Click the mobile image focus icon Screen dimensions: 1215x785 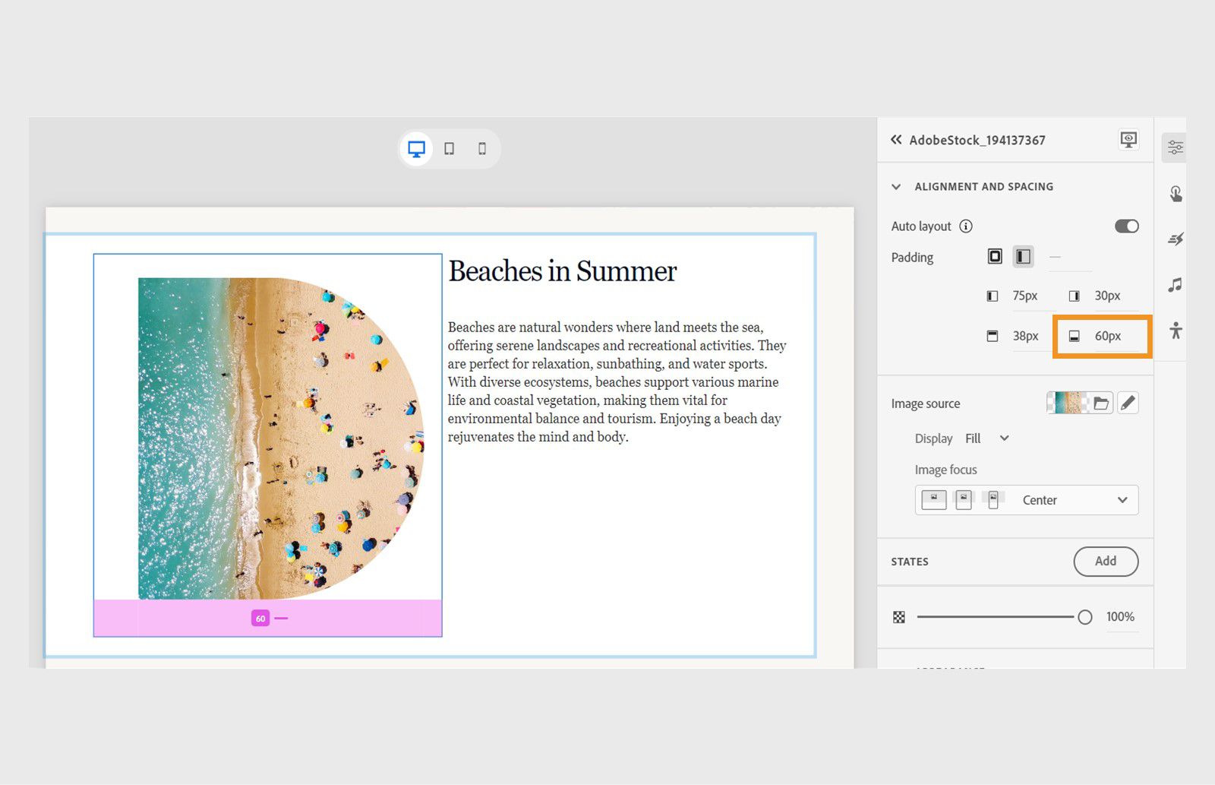[x=993, y=499]
